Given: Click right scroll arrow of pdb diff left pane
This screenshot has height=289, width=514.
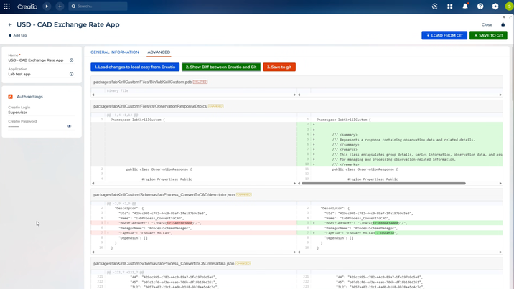Looking at the screenshot, I should (294, 95).
